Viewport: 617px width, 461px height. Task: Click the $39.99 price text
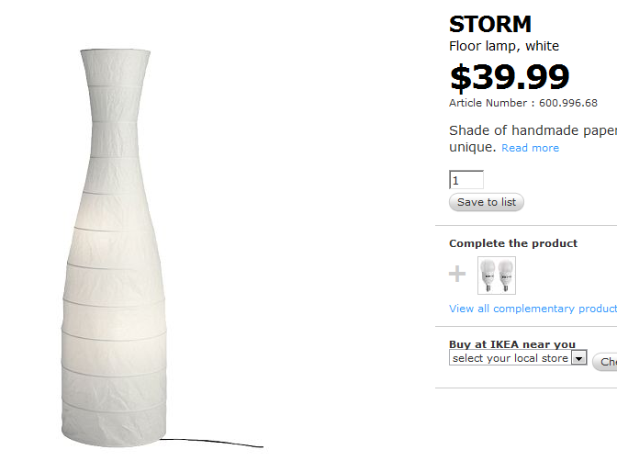(x=509, y=76)
